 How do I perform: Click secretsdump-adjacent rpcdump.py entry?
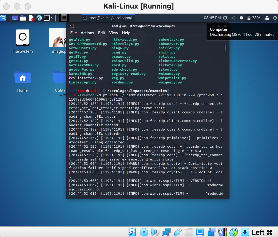tap(122, 82)
